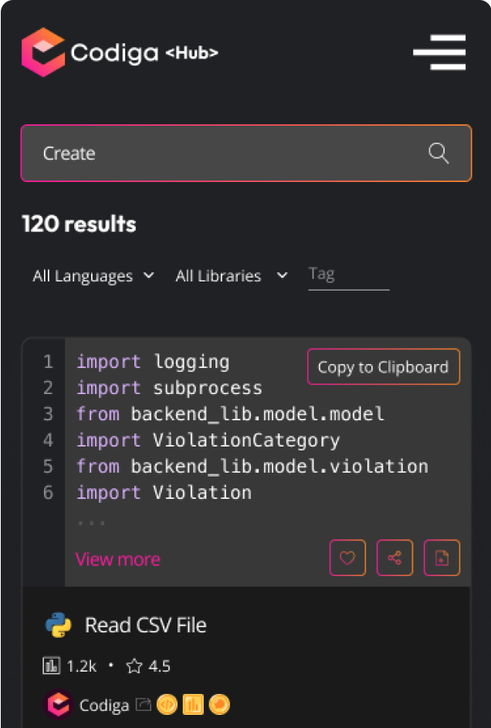Click the file download icon
The image size is (491, 728).
pos(442,558)
